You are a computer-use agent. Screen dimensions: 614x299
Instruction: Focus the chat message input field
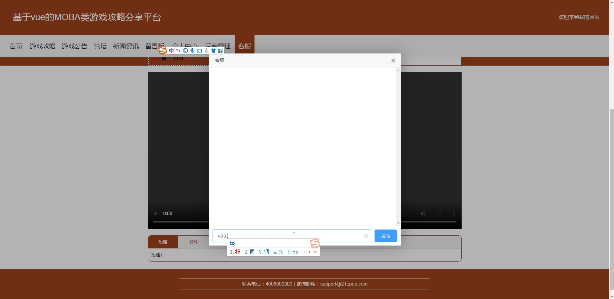tap(292, 236)
